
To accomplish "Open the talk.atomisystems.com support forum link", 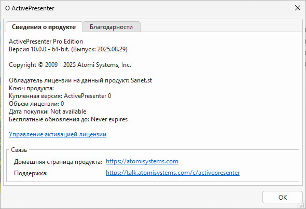I will (x=173, y=173).
